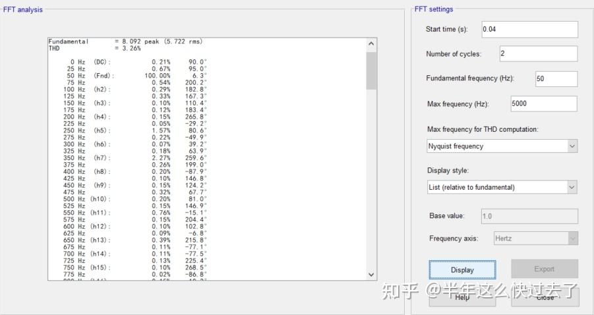
Task: Click the Base value field
Action: [x=529, y=216]
